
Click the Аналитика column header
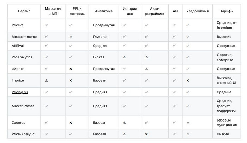104,11
